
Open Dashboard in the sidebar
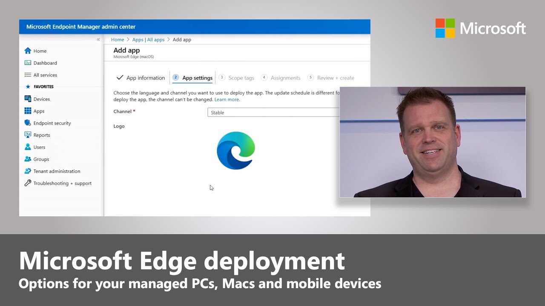(45, 63)
